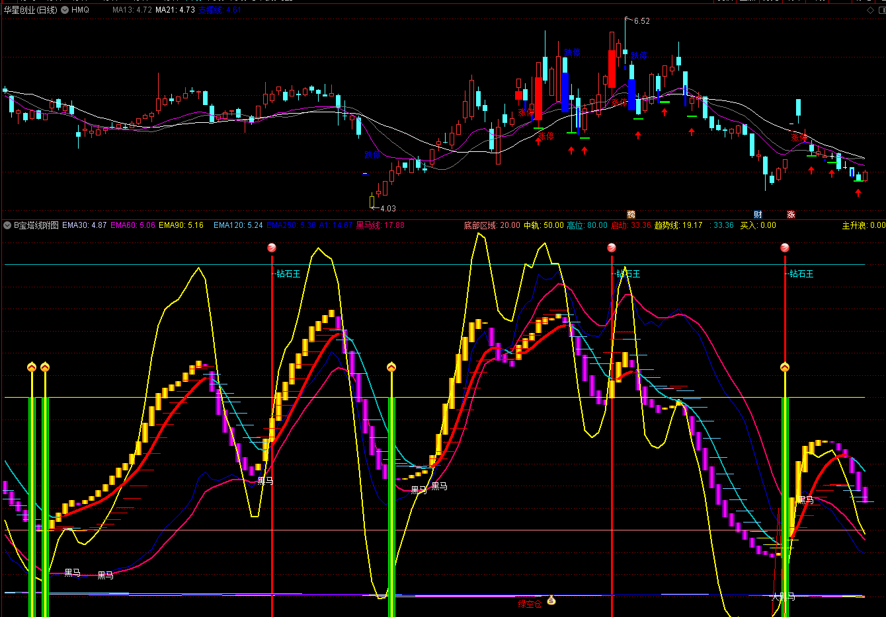Click the diamond icon at top right
The width and height of the screenshot is (886, 617).
coord(870,10)
